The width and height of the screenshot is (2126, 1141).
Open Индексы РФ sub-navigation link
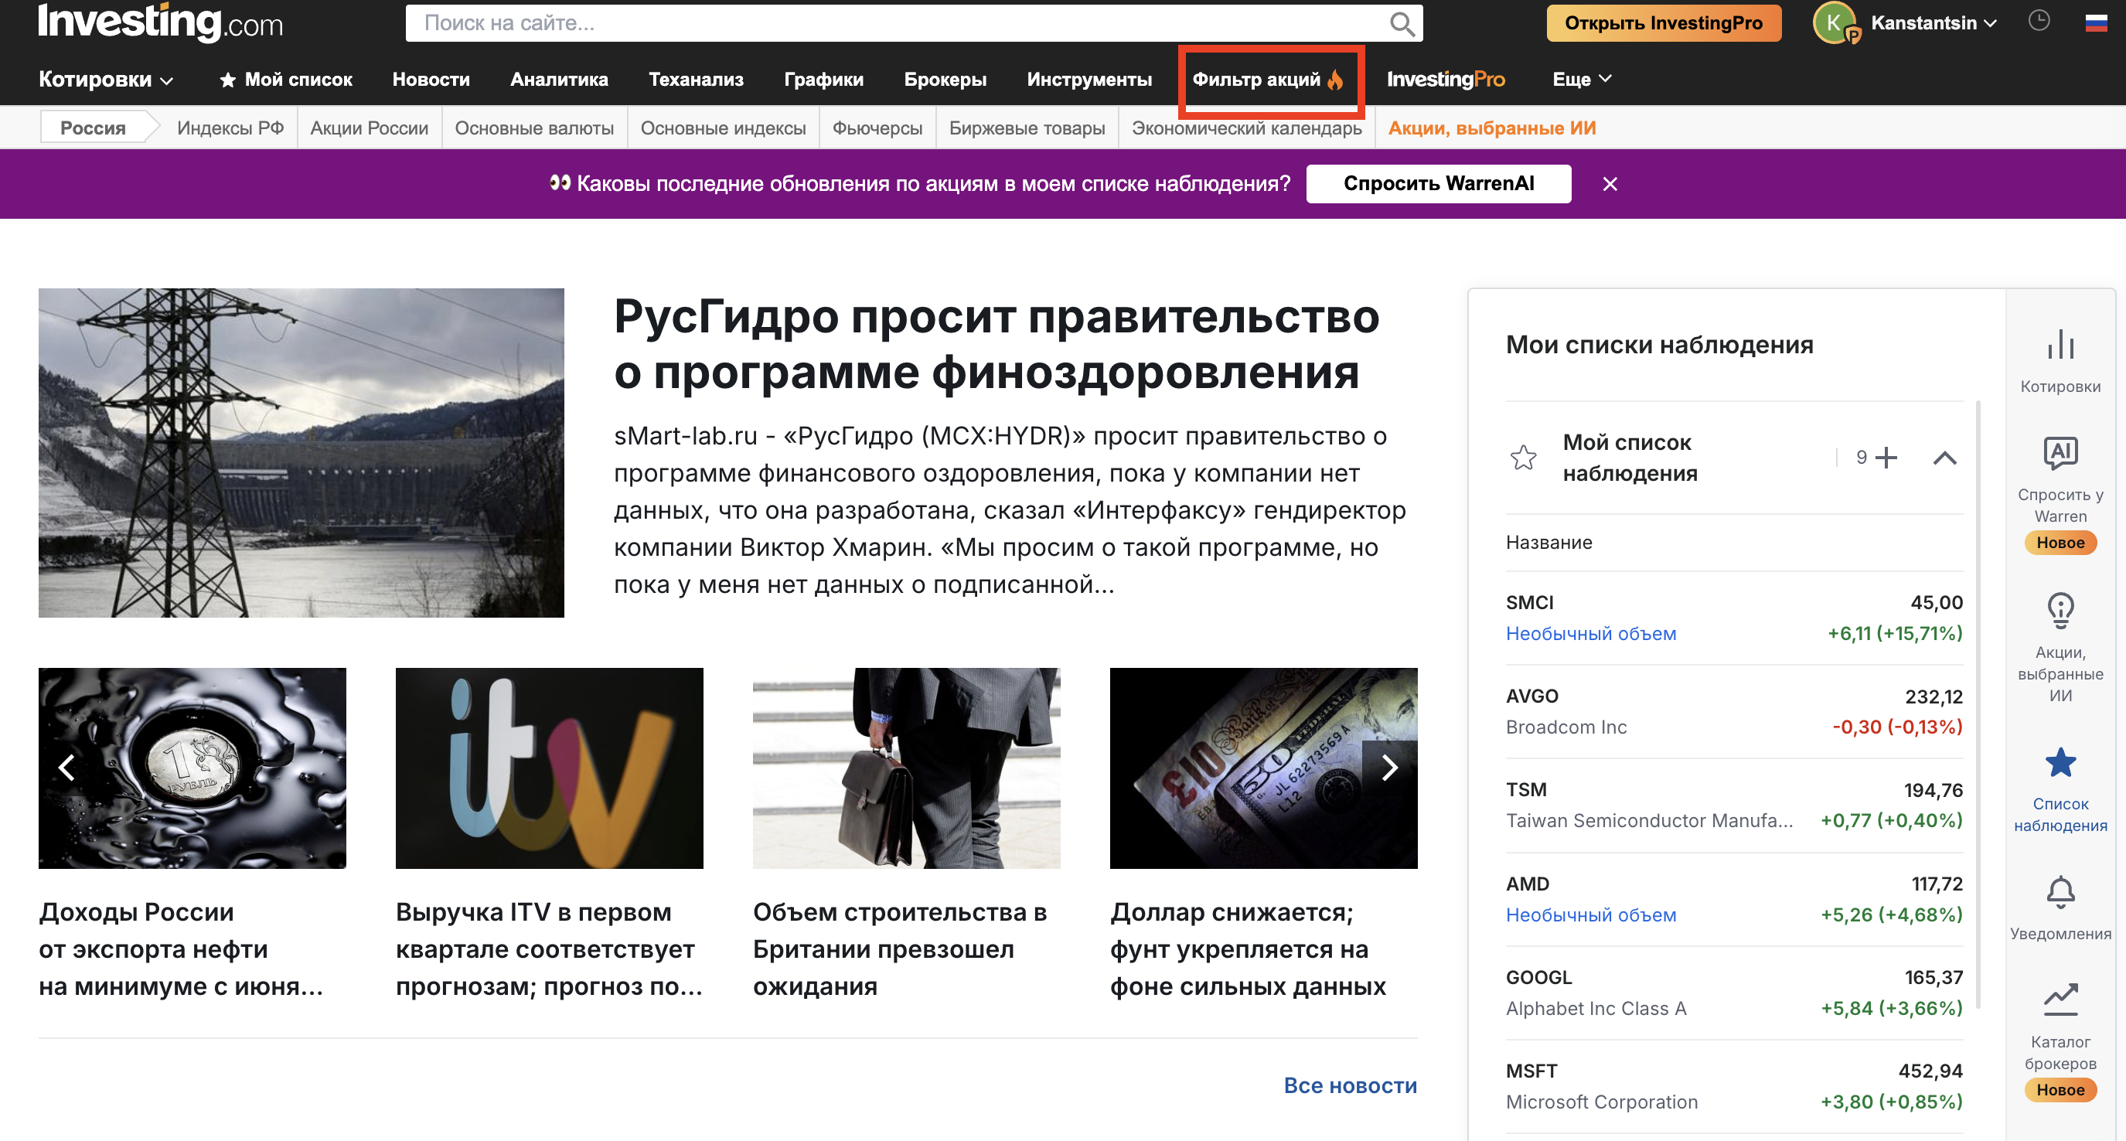[230, 128]
